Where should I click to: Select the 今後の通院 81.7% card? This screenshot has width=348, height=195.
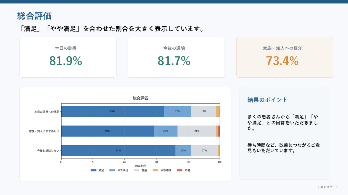(176, 57)
